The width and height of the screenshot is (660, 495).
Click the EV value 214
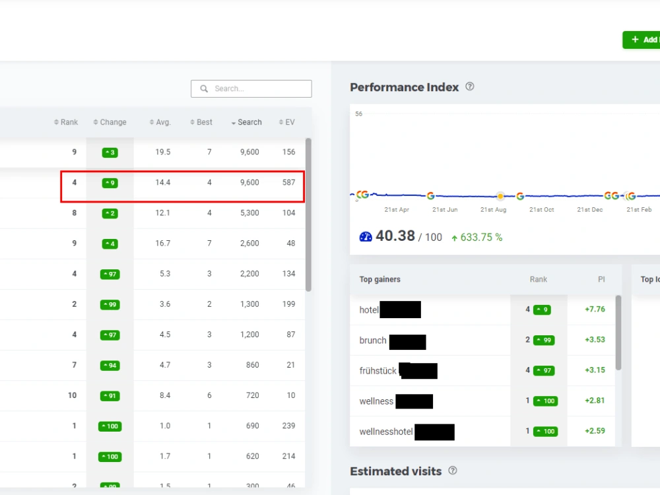(x=289, y=456)
